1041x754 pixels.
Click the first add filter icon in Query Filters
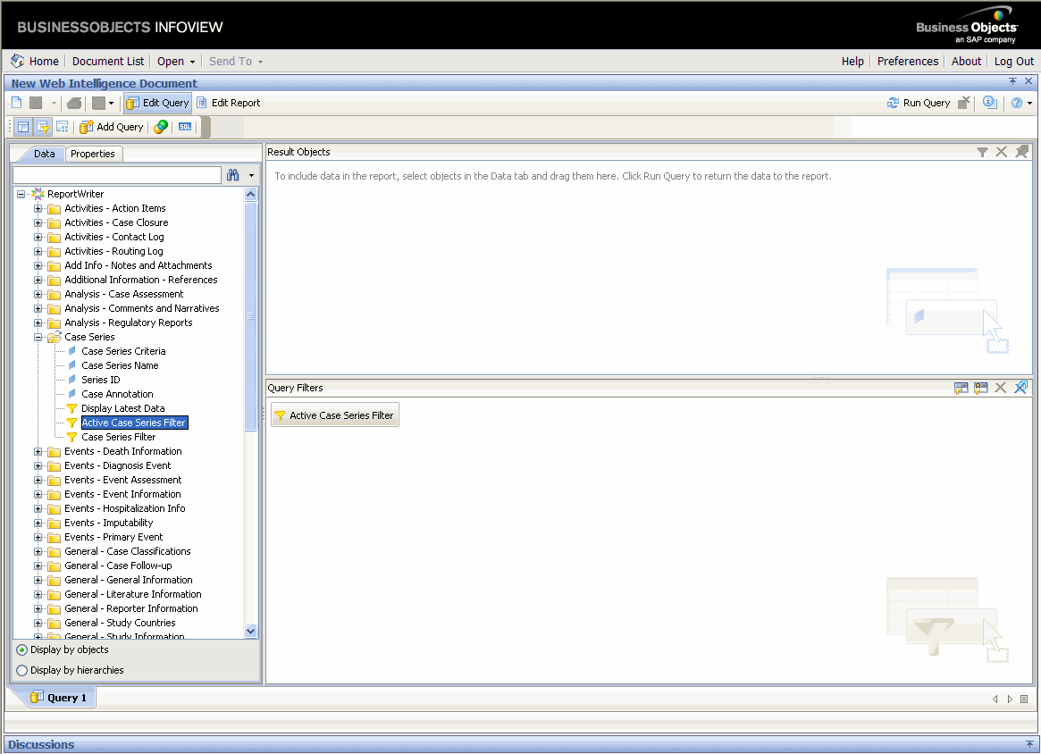961,388
